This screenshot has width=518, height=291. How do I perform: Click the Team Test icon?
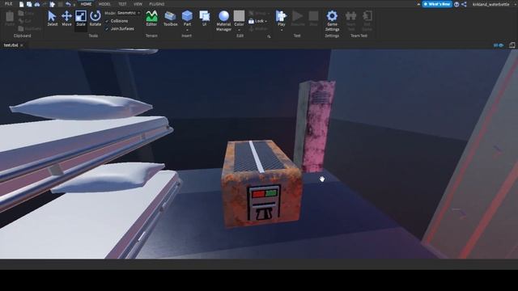coord(350,16)
